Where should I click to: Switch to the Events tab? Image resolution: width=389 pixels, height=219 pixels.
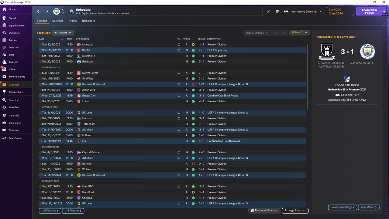(73, 21)
